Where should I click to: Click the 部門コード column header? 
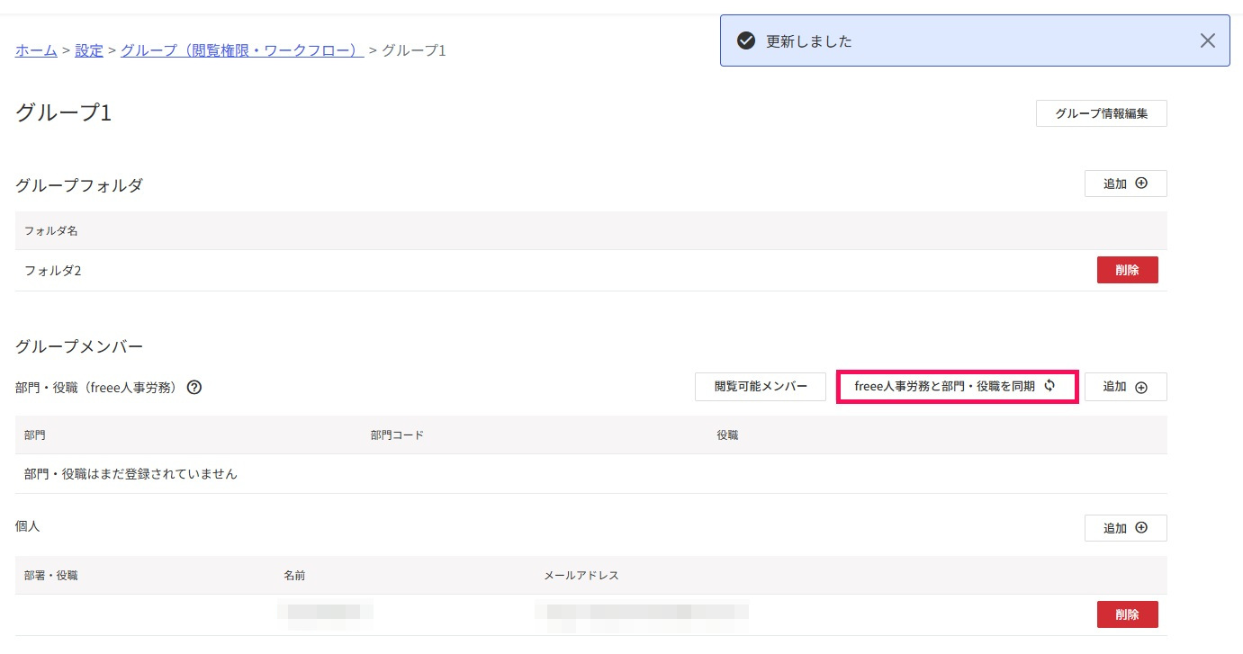click(397, 435)
